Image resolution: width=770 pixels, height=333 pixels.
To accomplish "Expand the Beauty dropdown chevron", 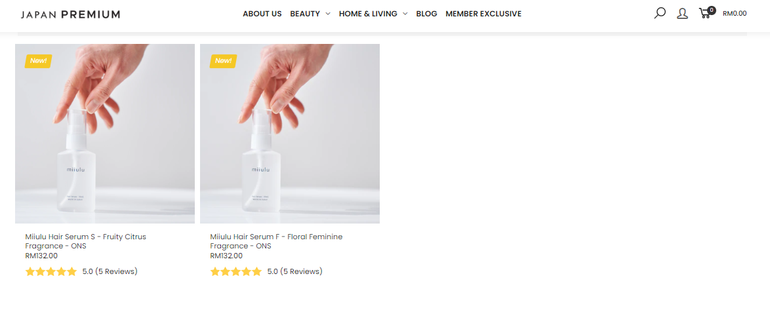I will click(x=327, y=14).
